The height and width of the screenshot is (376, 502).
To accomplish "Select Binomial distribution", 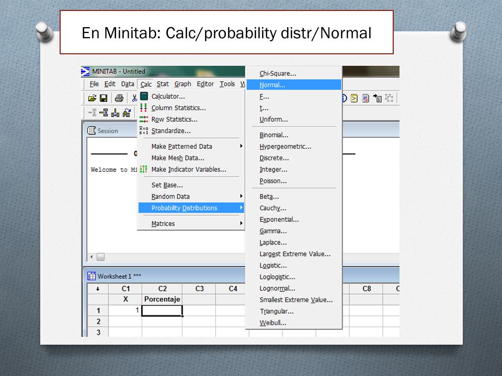I will (x=294, y=135).
